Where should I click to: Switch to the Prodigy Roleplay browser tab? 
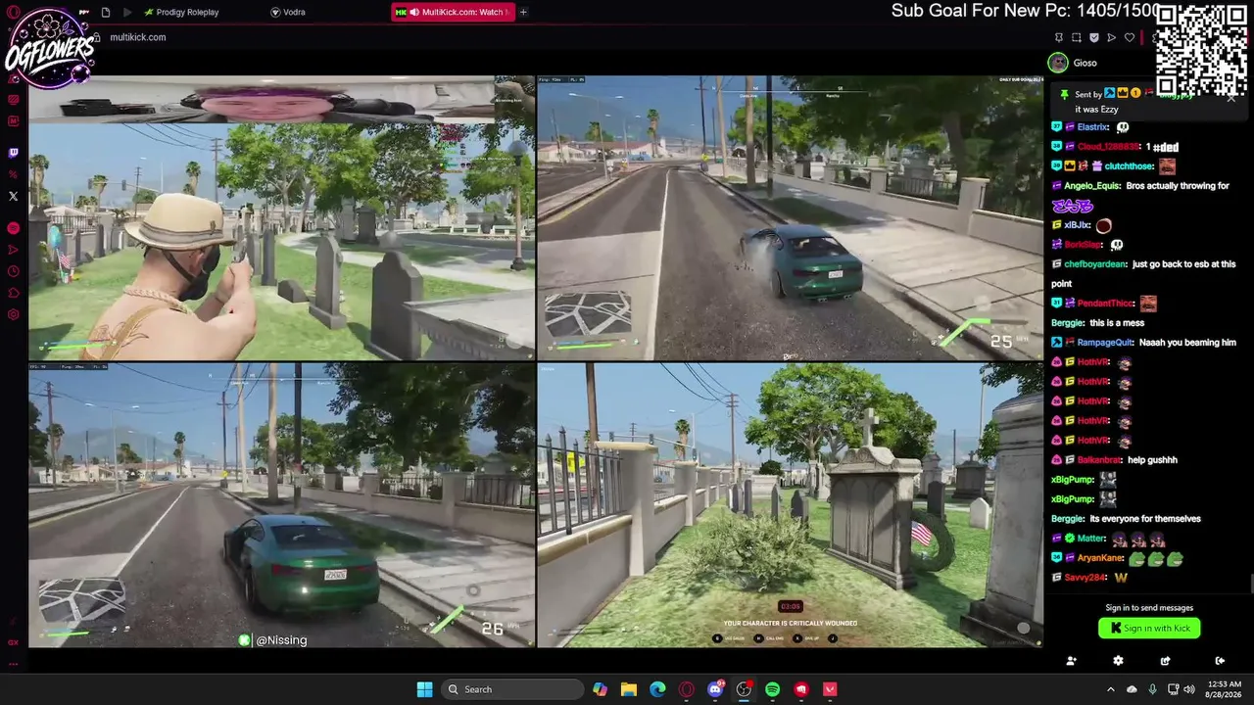tap(181, 12)
